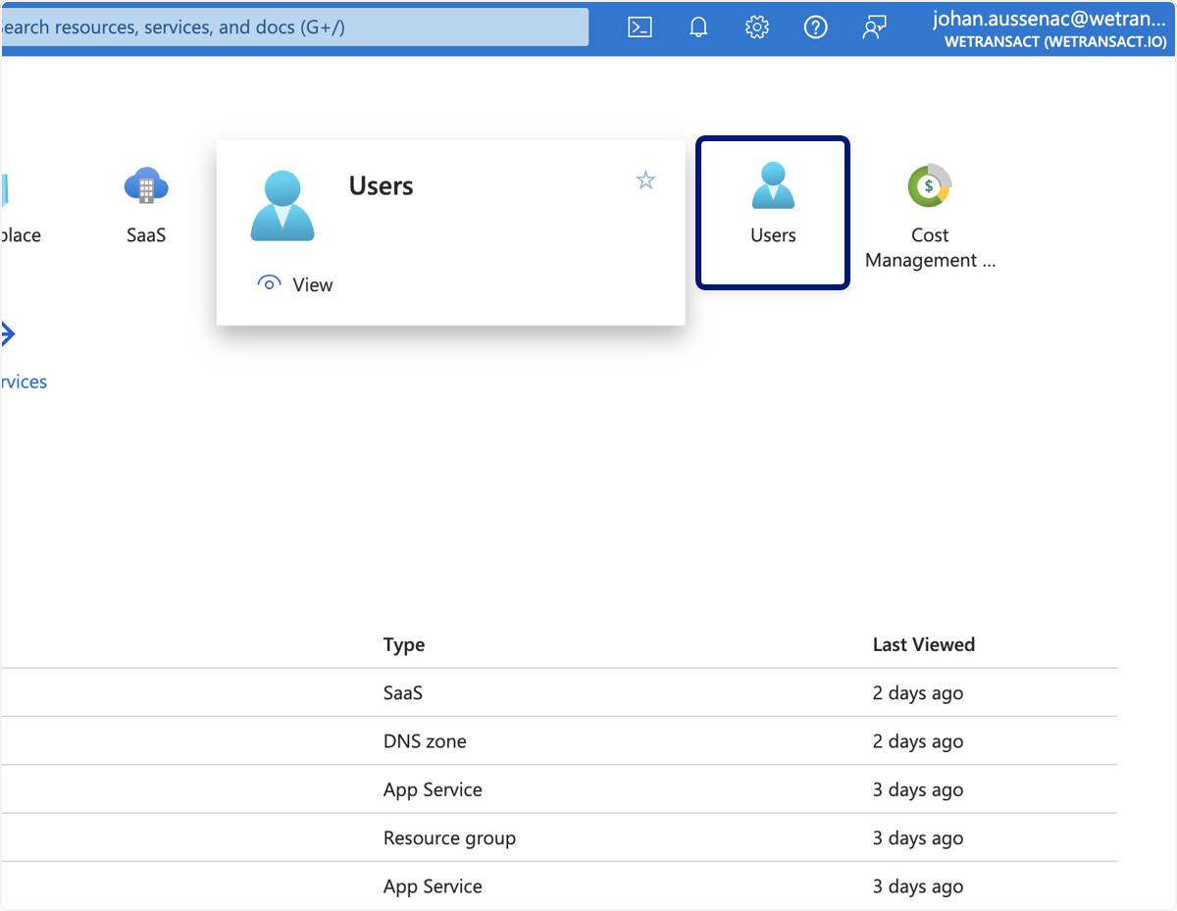Click the Type column header
Screen dimensions: 1177x911
tap(404, 644)
